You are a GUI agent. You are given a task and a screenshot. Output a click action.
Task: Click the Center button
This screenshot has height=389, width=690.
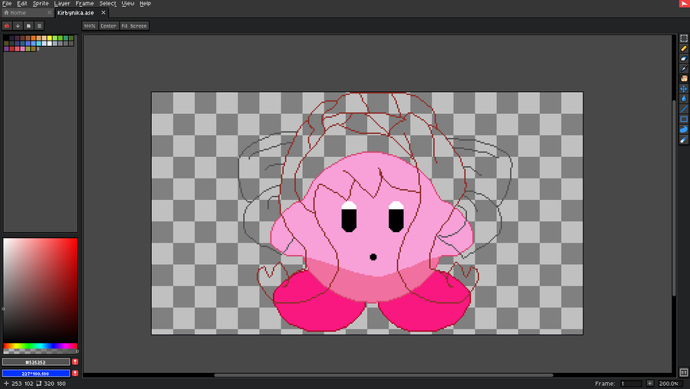click(x=108, y=26)
